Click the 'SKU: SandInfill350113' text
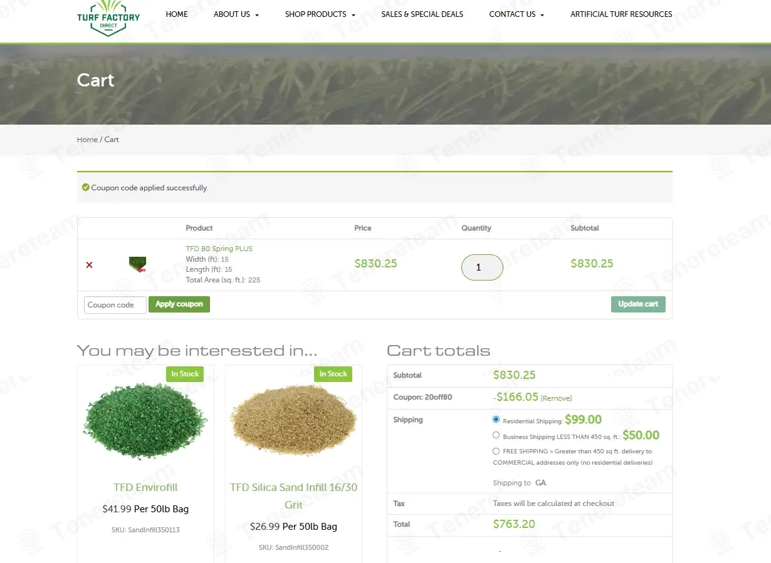Screen dimensions: 771x563 point(145,530)
